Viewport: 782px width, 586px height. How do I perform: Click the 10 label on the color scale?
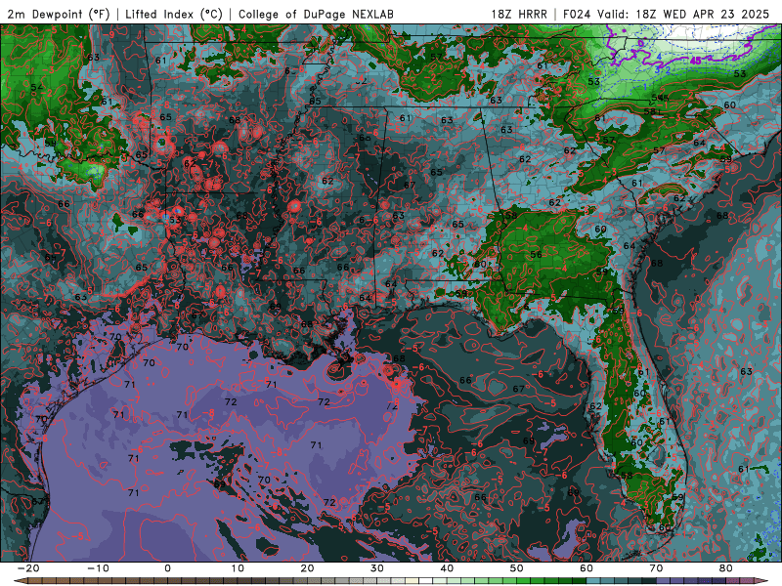point(238,568)
